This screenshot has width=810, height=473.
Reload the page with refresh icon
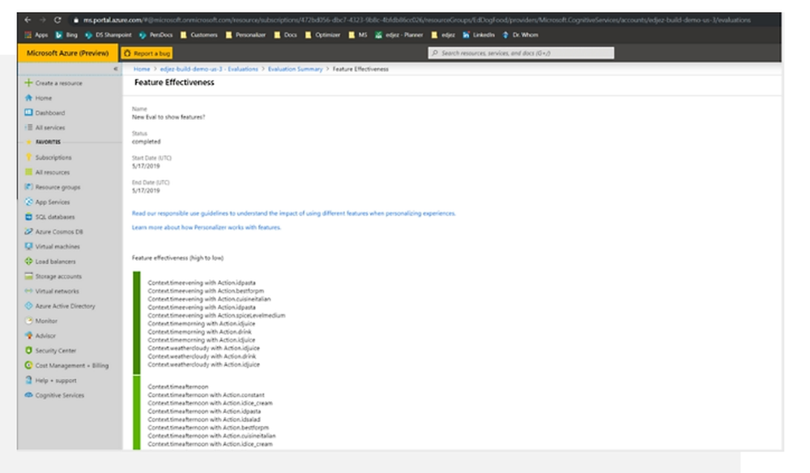coord(58,20)
